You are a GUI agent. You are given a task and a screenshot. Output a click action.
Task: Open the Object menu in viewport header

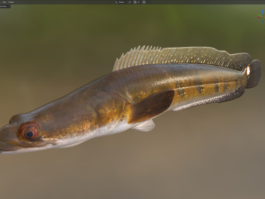click(11, 2)
